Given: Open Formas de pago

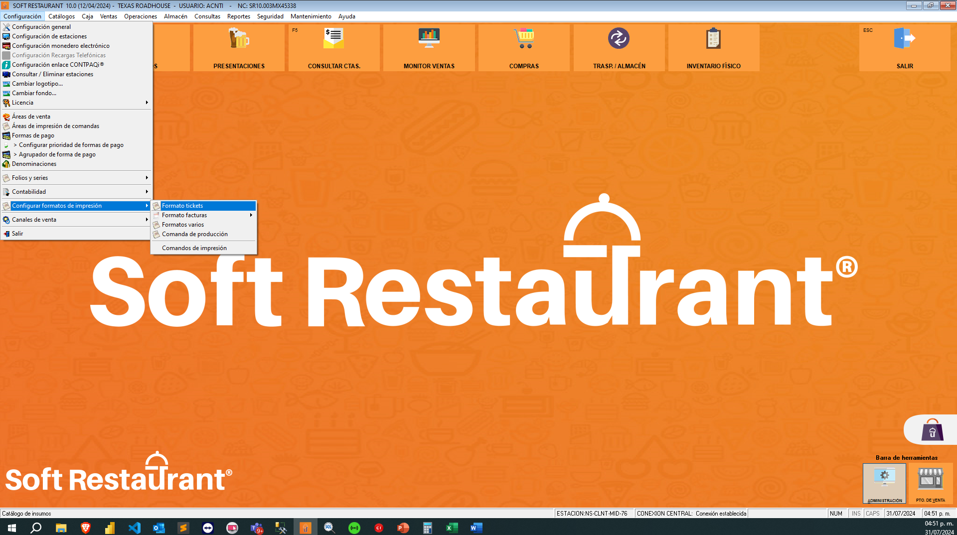Looking at the screenshot, I should click(x=76, y=135).
